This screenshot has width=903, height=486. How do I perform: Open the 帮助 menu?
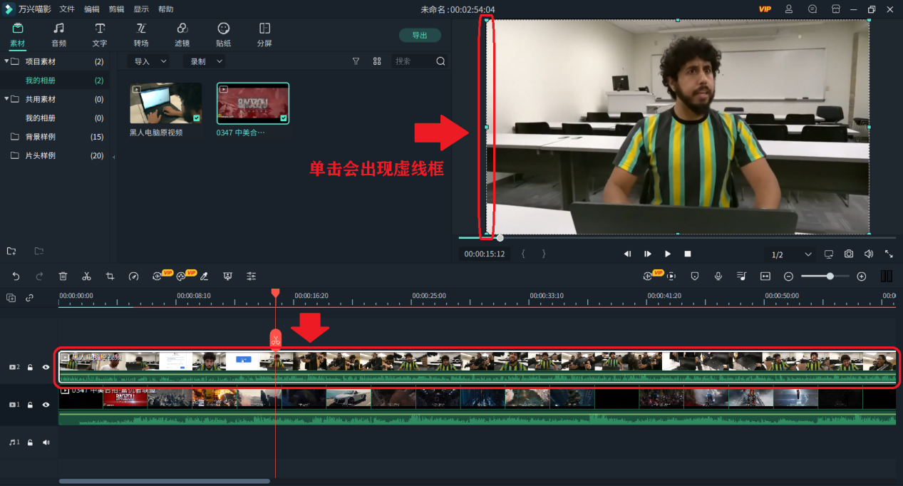click(x=165, y=9)
